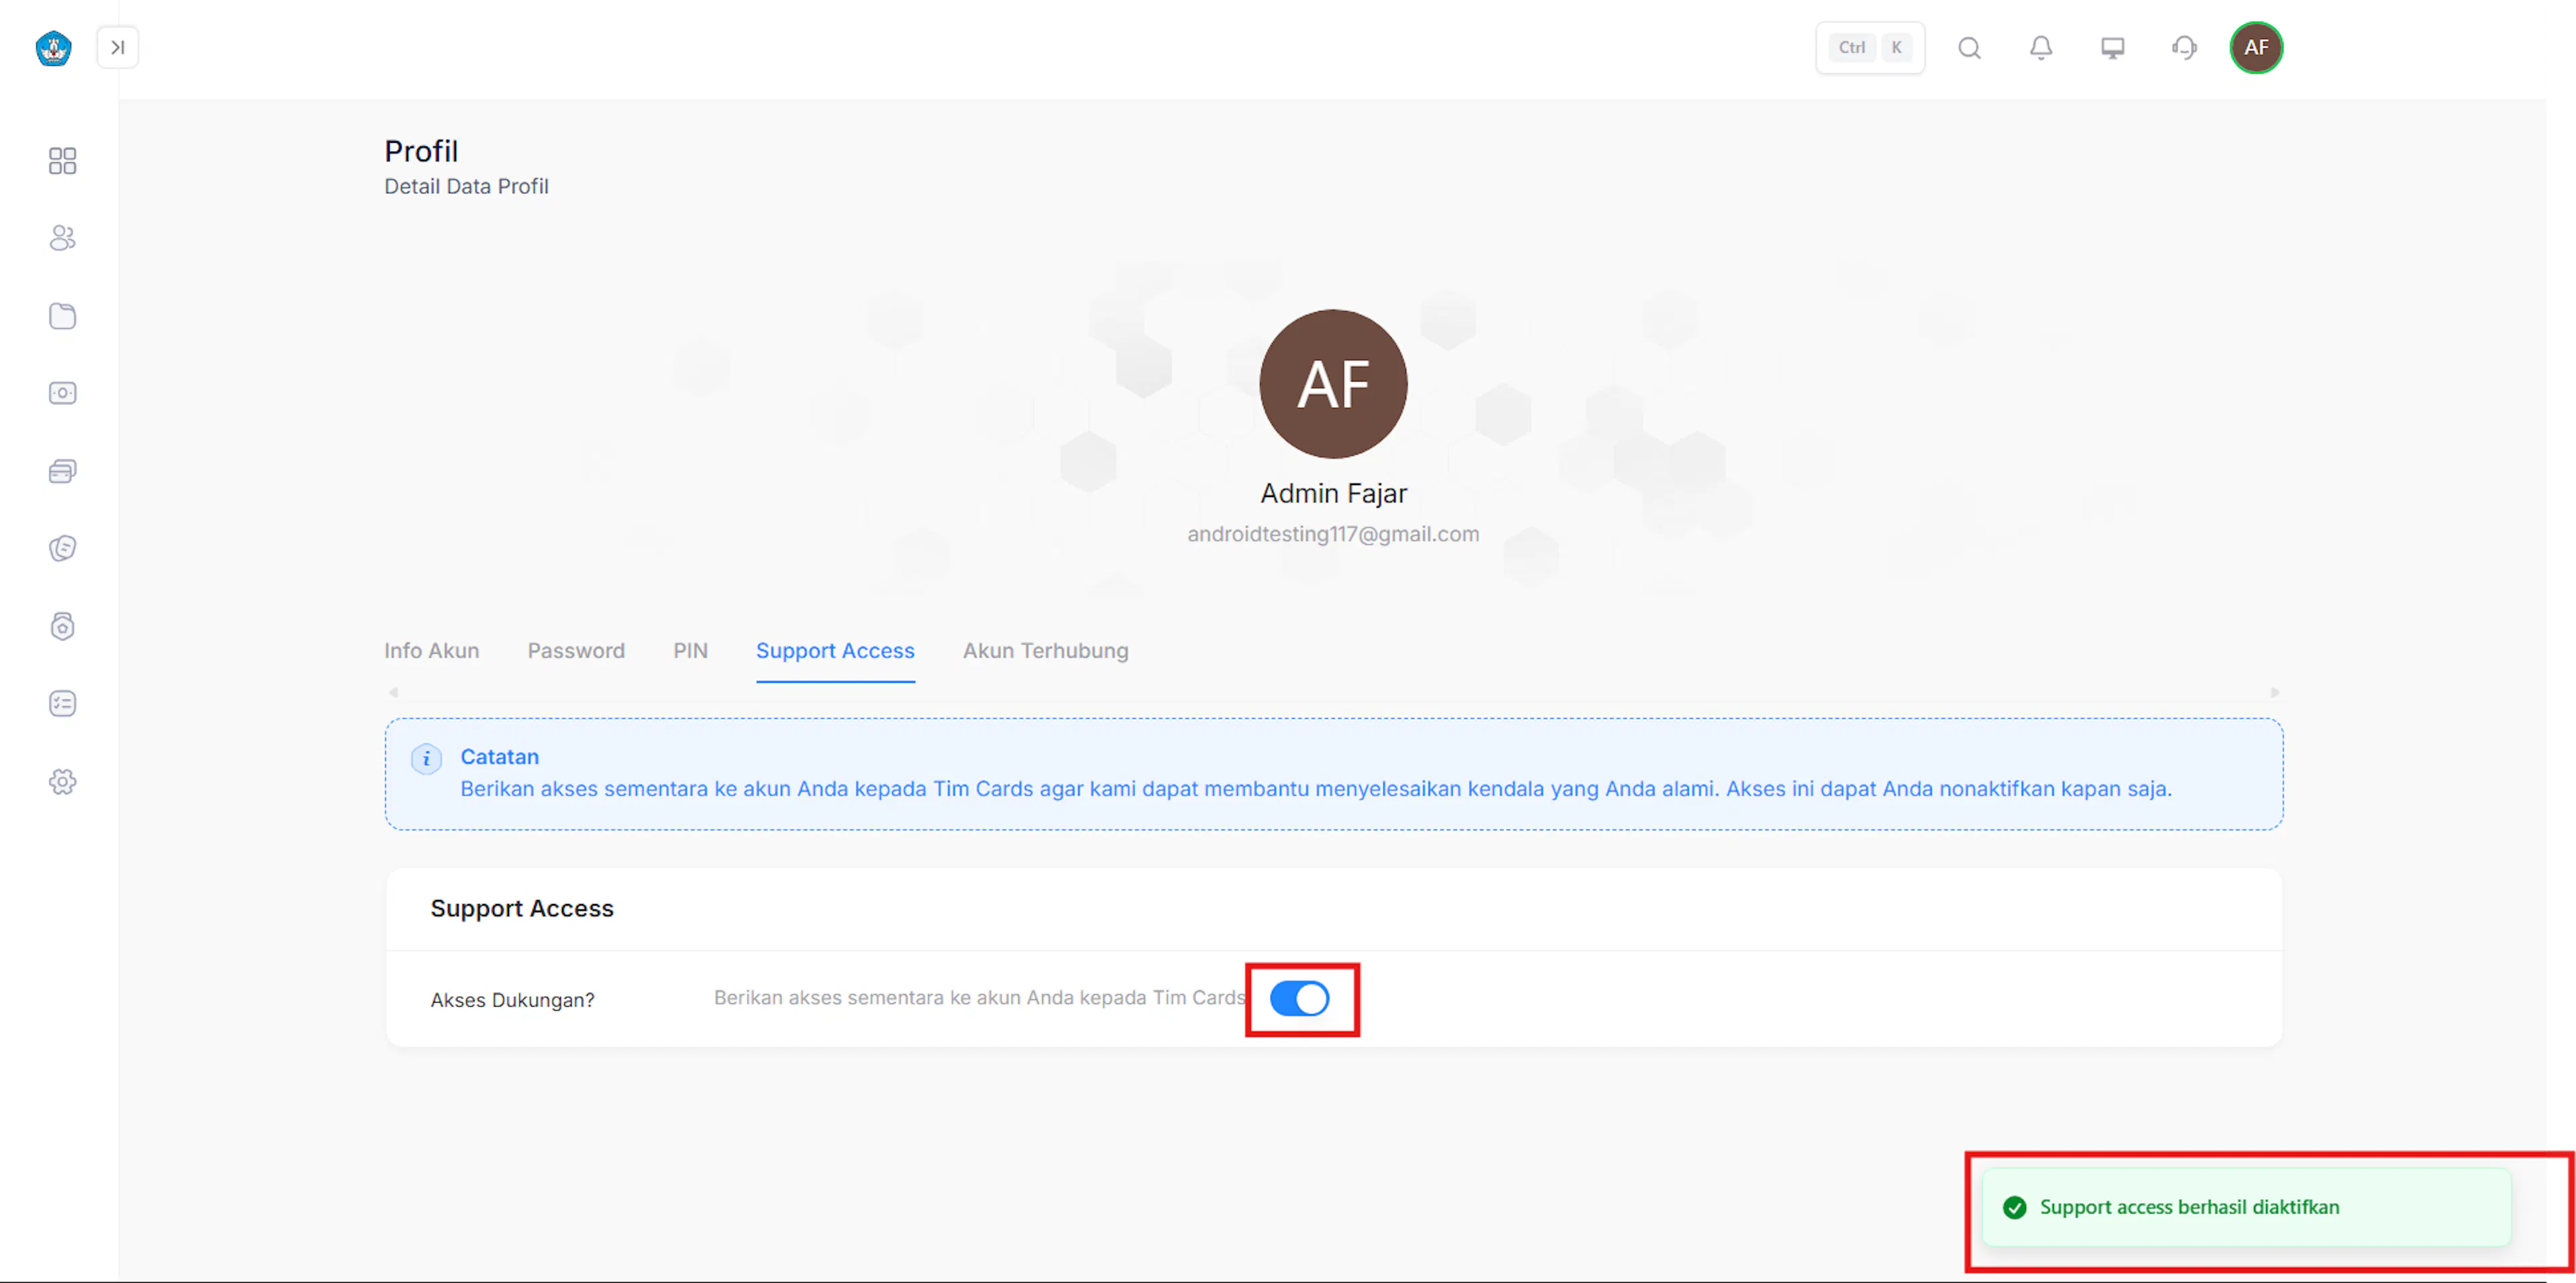2576x1283 pixels.
Task: Click the Support Access card heading
Action: coord(522,908)
